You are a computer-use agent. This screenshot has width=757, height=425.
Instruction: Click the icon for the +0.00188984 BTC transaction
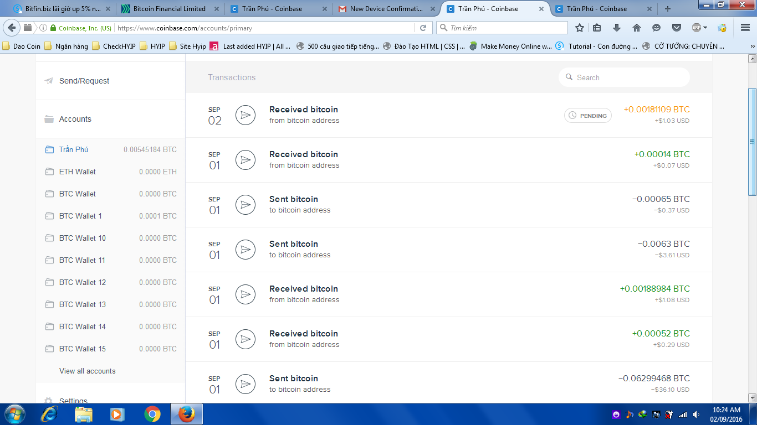(x=245, y=294)
